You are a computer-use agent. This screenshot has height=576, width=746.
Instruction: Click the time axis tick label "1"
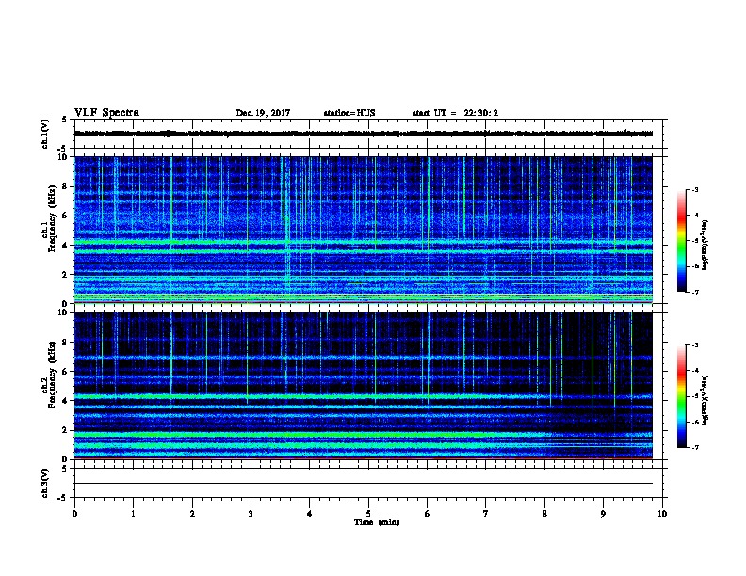[133, 514]
